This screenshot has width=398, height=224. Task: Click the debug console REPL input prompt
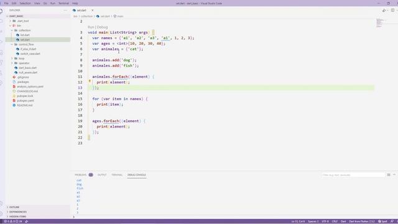pyautogui.click(x=234, y=217)
